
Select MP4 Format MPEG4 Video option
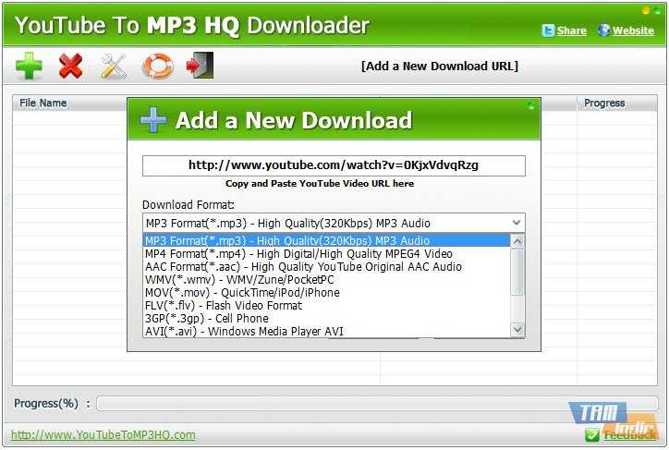[x=326, y=254]
